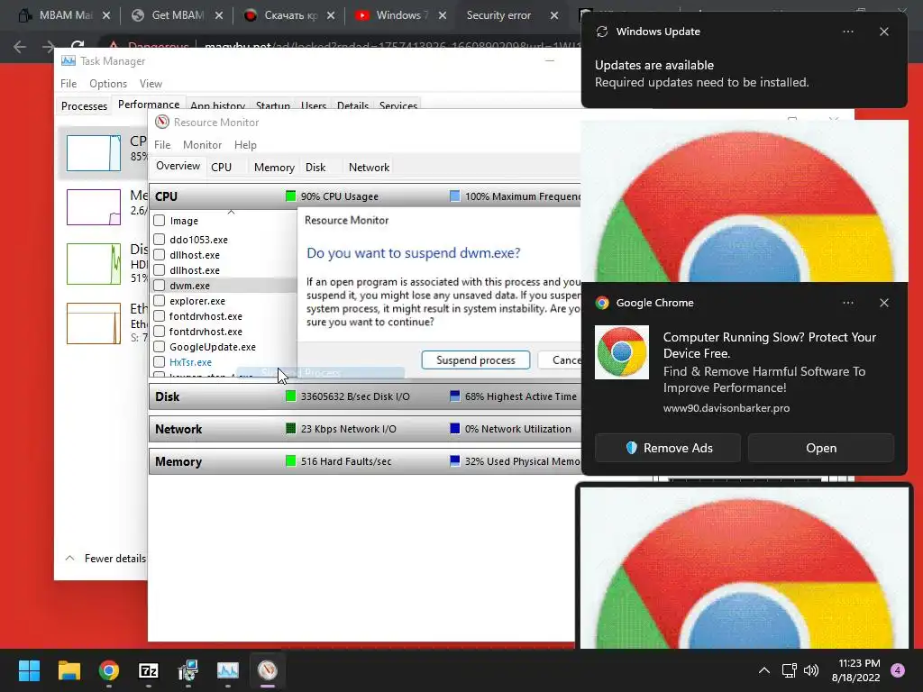Open the 7-Zip taskbar icon
Viewport: 923px width, 692px height.
[149, 670]
